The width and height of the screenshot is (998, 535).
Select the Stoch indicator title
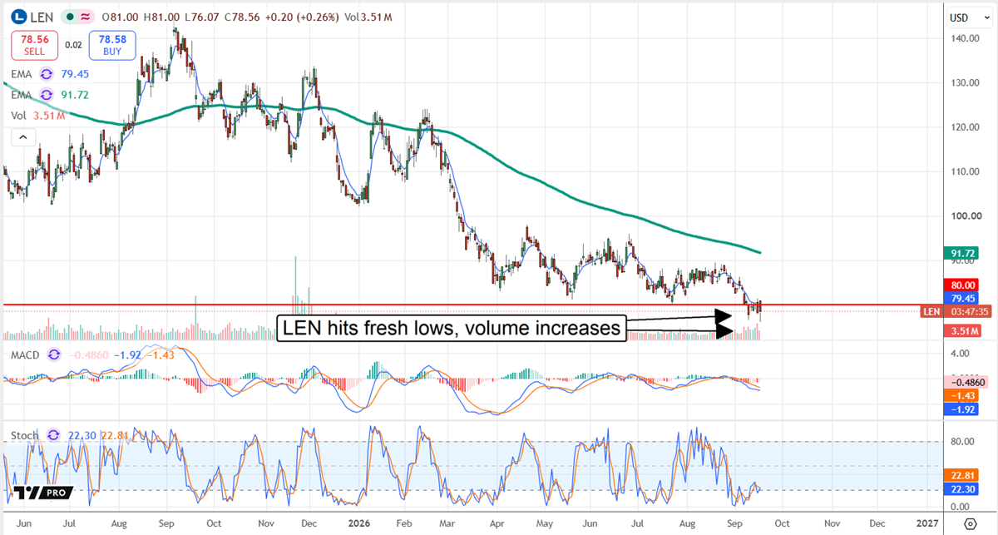click(25, 434)
